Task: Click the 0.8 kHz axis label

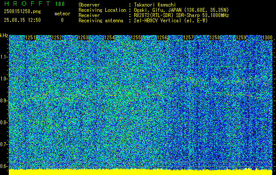Action: (x=3, y=122)
